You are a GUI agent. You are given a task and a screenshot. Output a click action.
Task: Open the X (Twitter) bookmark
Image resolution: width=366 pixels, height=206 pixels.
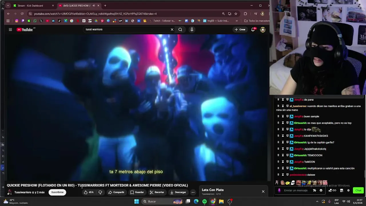(41, 21)
